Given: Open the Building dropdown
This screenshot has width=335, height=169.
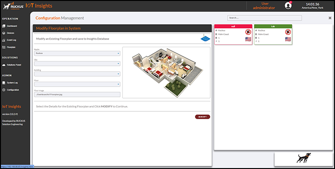Looking at the screenshot, I should click(77, 74).
